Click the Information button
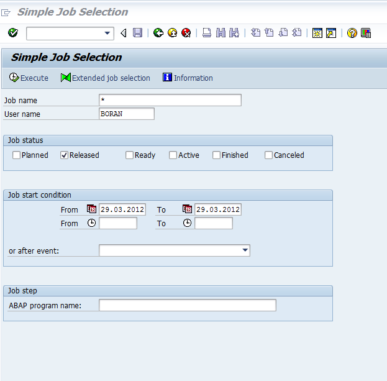Screen dimensions: 387x381 (x=188, y=78)
